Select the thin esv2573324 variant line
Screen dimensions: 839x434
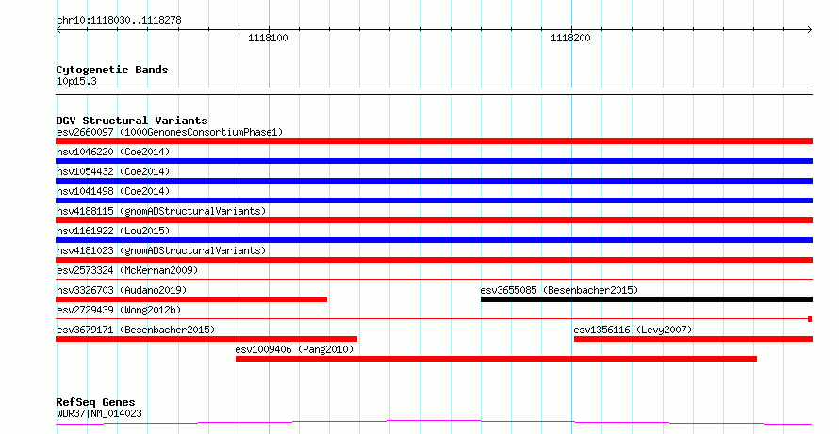click(x=434, y=279)
